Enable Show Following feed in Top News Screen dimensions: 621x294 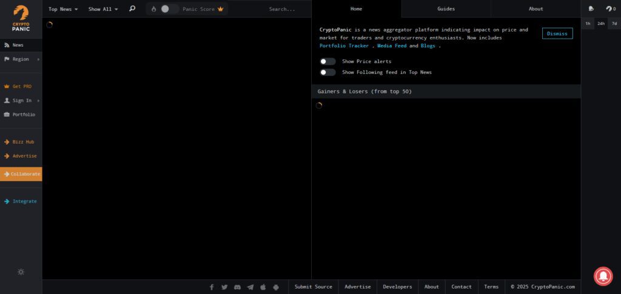click(327, 72)
